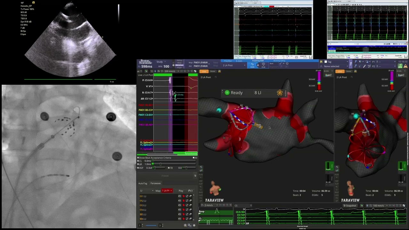Click the Snapshot button
Image resolution: width=409 pixels, height=230 pixels.
[350, 206]
